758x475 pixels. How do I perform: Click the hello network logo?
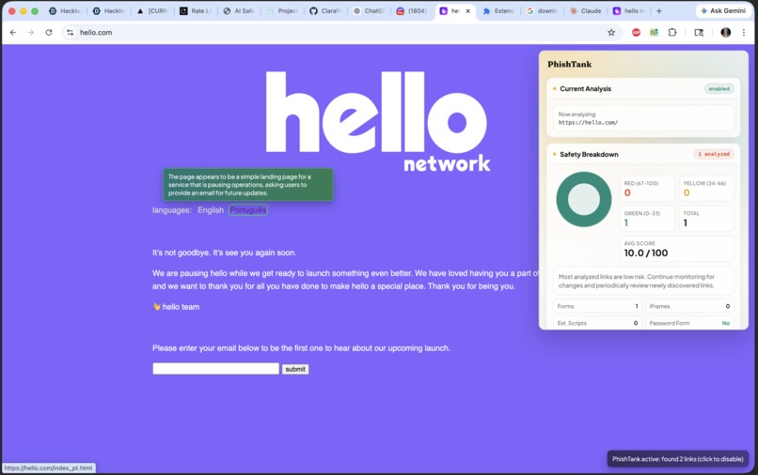click(x=377, y=121)
